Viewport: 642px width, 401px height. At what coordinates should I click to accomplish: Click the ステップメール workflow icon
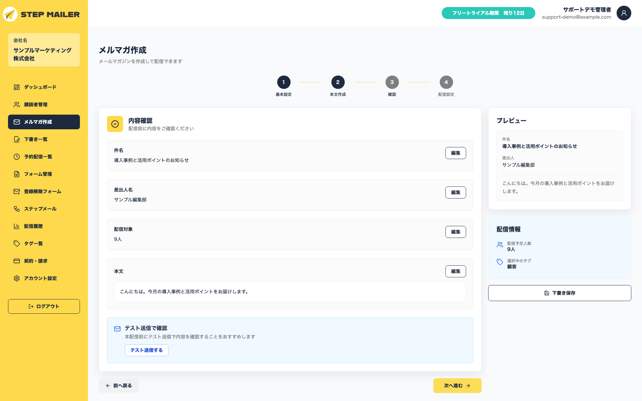point(17,209)
